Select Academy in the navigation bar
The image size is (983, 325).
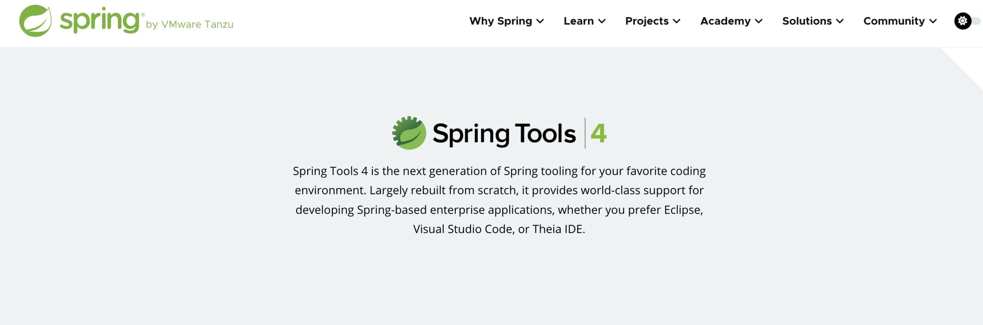tap(725, 21)
